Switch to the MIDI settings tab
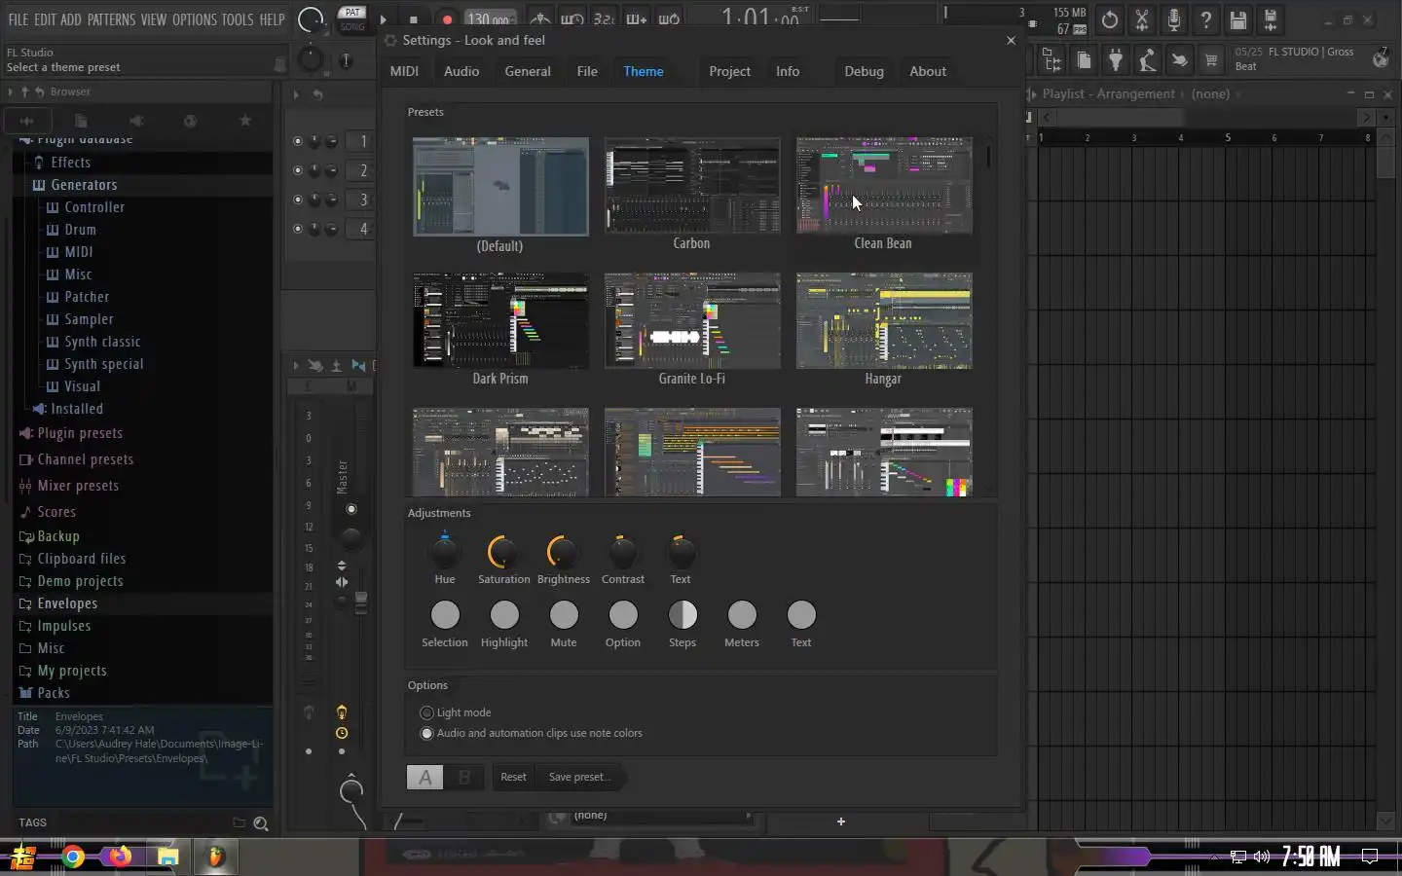This screenshot has height=876, width=1402. (404, 71)
